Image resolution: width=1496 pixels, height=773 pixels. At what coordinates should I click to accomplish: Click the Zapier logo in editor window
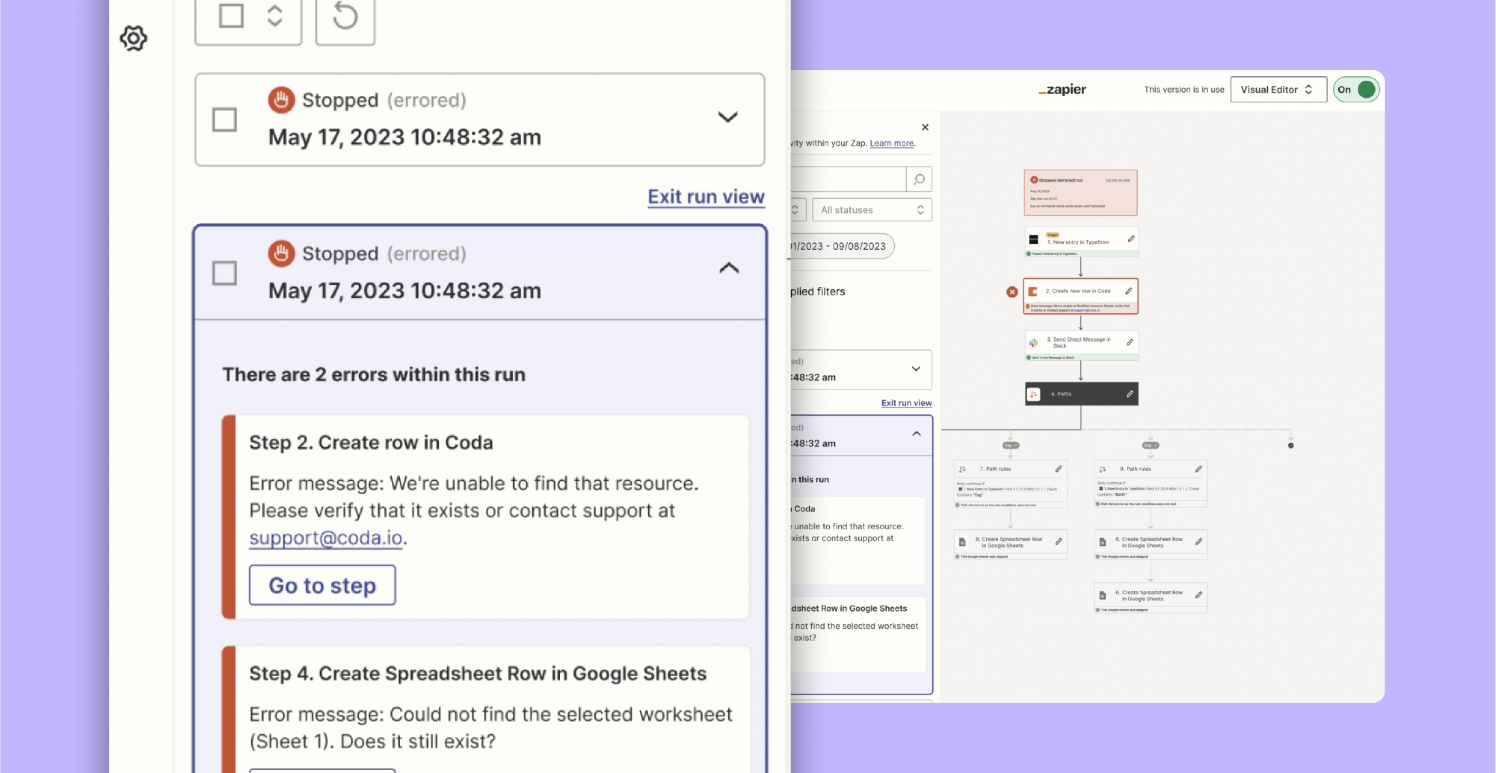(x=1062, y=89)
